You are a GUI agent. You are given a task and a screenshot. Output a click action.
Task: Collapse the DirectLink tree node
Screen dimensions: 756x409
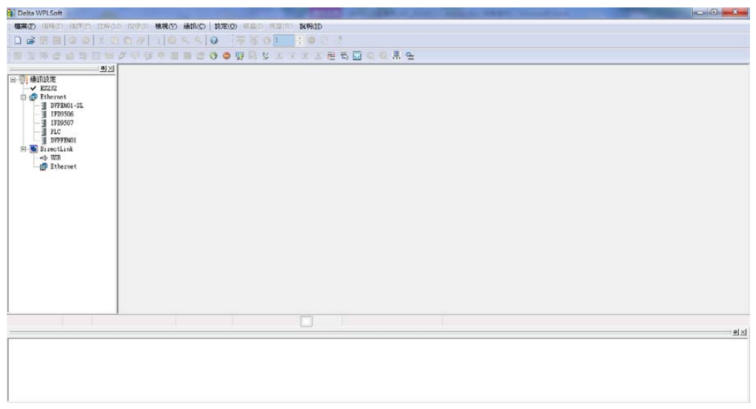pos(23,149)
